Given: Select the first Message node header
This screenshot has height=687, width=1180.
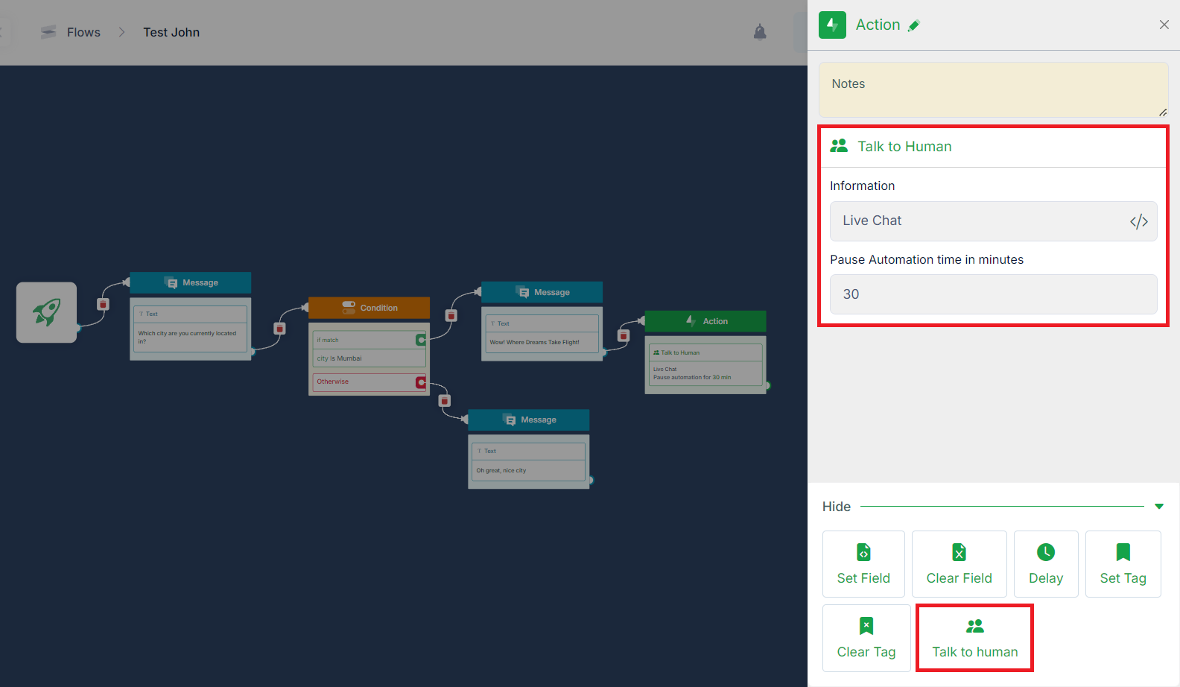Looking at the screenshot, I should [x=190, y=282].
